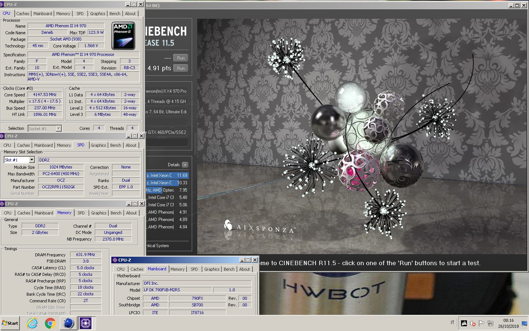Click the Module Size value '1024 MBytes'

61,167
